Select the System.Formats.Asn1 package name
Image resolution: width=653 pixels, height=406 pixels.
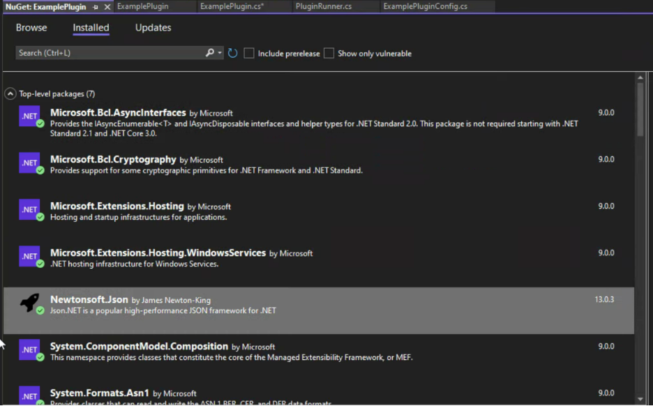pyautogui.click(x=100, y=393)
